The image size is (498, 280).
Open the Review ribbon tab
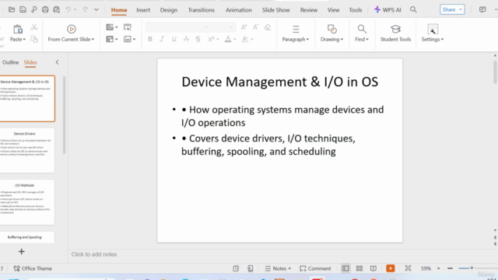click(x=309, y=10)
